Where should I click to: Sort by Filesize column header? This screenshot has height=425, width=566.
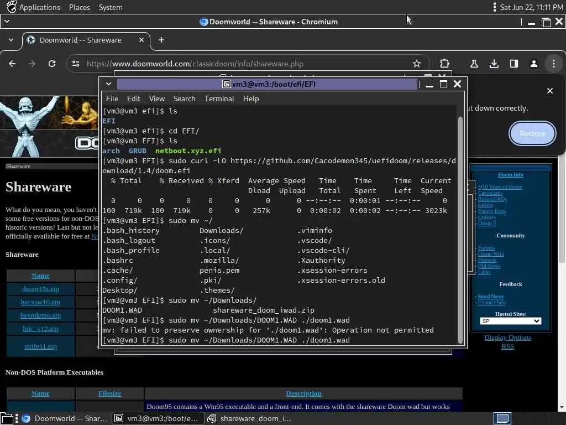(x=110, y=393)
